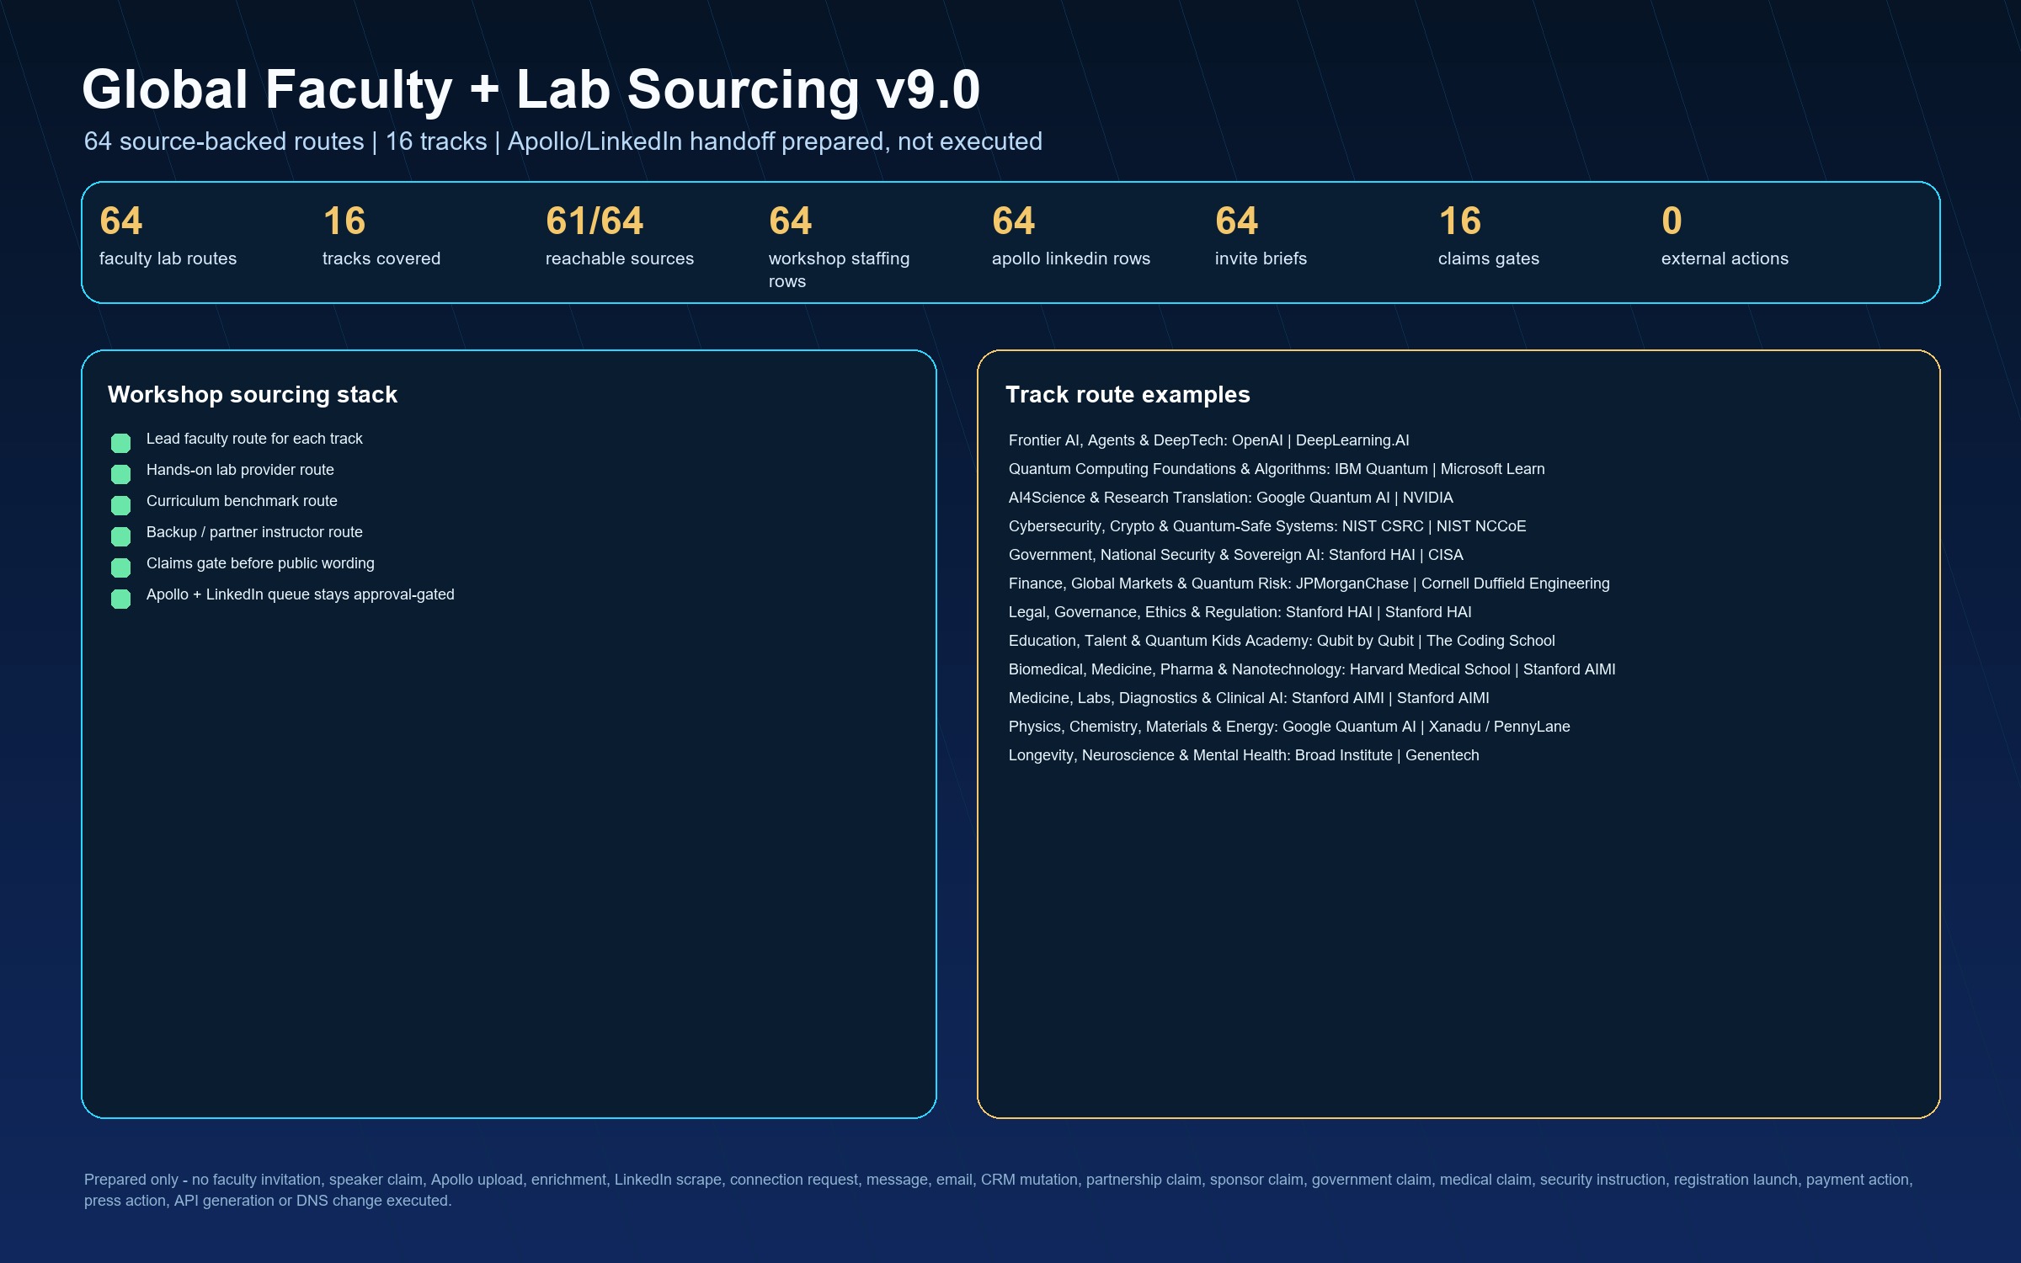Select the "Medicine, Labs, Diagnostics & Clinical AI" row
2021x1263 pixels.
(x=1249, y=698)
